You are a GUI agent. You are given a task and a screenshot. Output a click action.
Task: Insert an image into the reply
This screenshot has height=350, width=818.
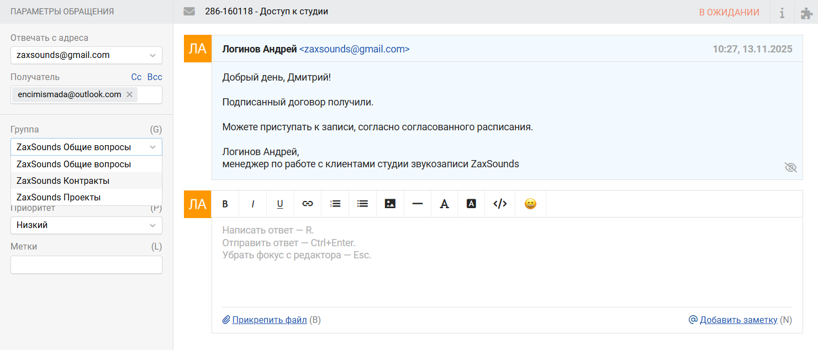(390, 204)
